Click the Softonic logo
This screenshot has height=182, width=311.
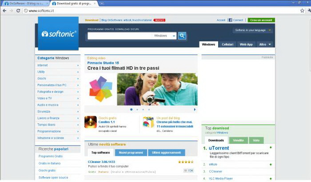(58, 33)
